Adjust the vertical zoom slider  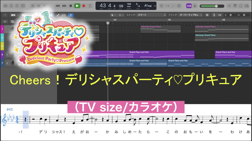point(231,15)
